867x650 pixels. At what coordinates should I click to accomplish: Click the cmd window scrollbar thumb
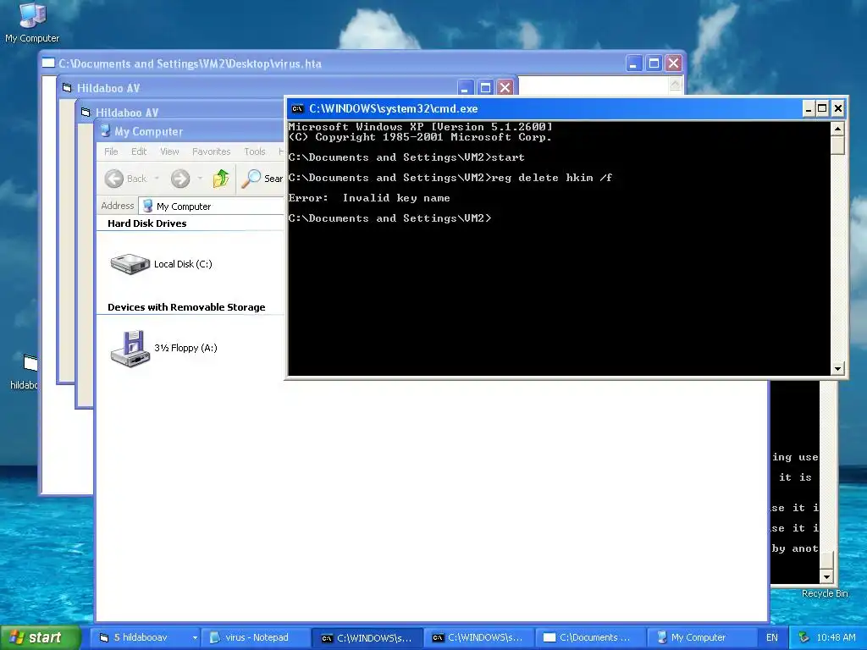(x=837, y=145)
